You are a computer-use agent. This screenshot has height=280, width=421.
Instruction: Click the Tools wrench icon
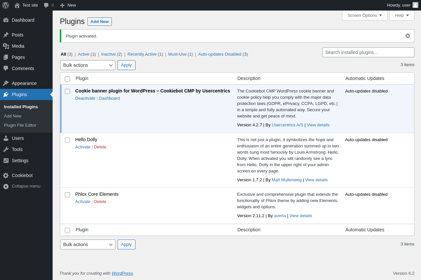pos(6,149)
